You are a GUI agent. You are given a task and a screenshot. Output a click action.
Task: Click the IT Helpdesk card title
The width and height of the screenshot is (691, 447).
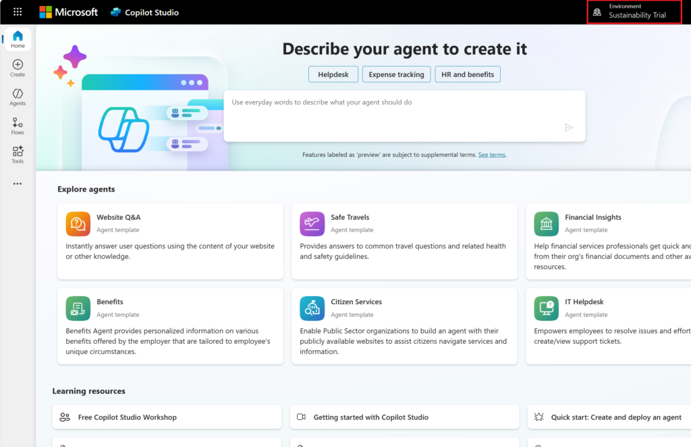[x=584, y=301]
